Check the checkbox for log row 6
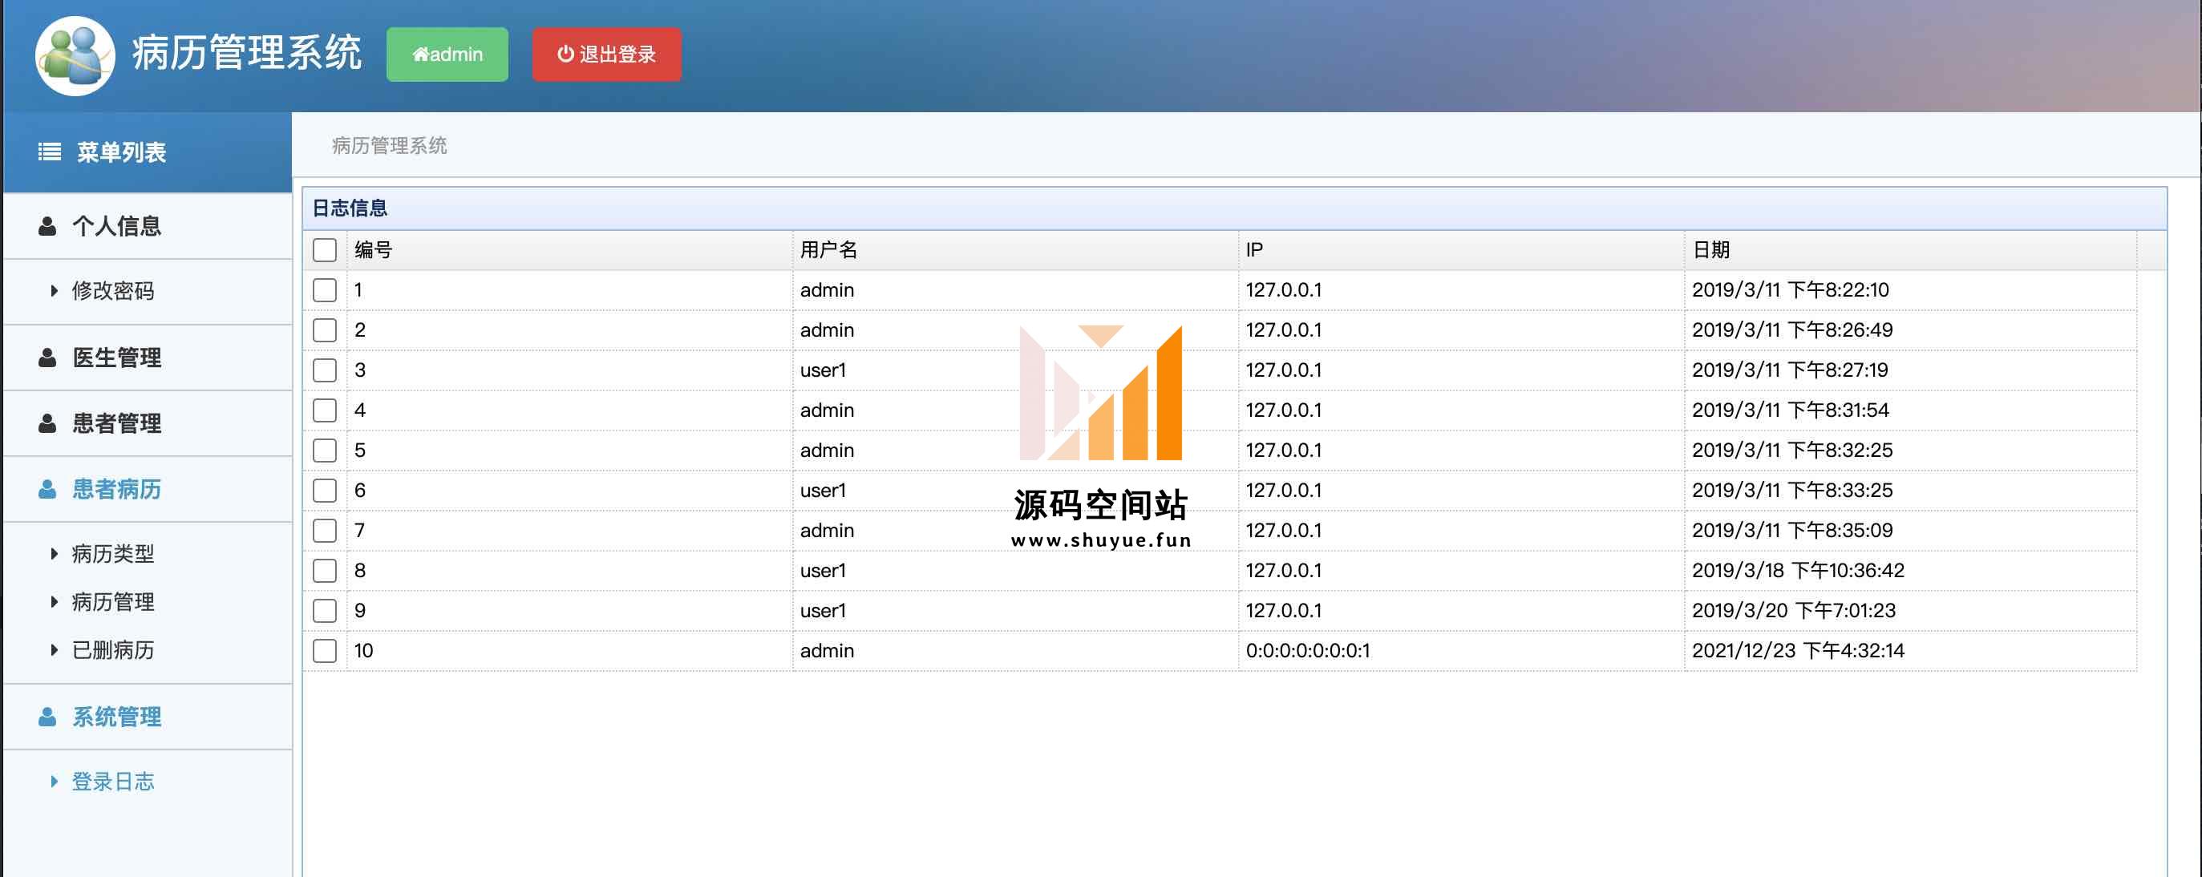 tap(325, 491)
